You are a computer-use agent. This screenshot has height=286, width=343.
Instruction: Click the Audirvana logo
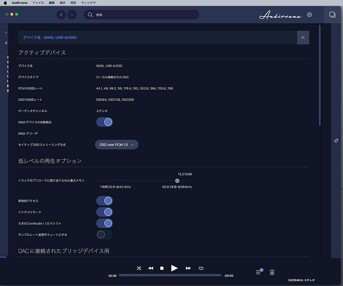tap(280, 15)
